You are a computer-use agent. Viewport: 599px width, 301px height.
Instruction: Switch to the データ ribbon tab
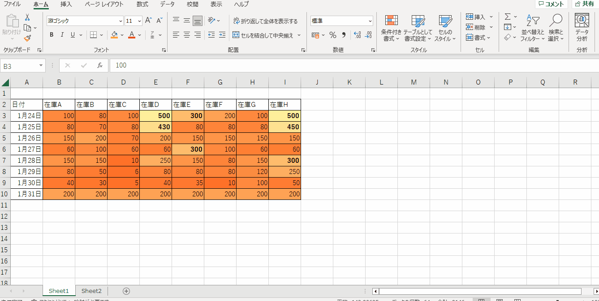point(167,4)
